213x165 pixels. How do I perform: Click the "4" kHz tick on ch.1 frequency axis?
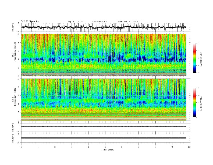pyautogui.click(x=19, y=59)
